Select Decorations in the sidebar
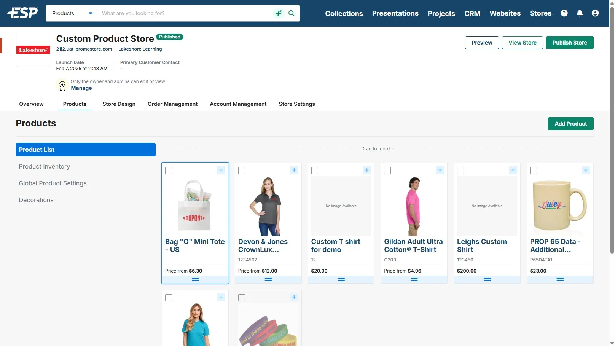This screenshot has height=346, width=615. tap(36, 200)
